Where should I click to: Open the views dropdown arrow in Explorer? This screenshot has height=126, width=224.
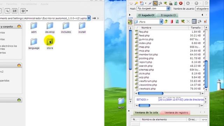pos(27,11)
